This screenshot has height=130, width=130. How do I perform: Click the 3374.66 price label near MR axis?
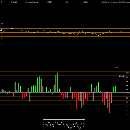pyautogui.click(x=122, y=77)
